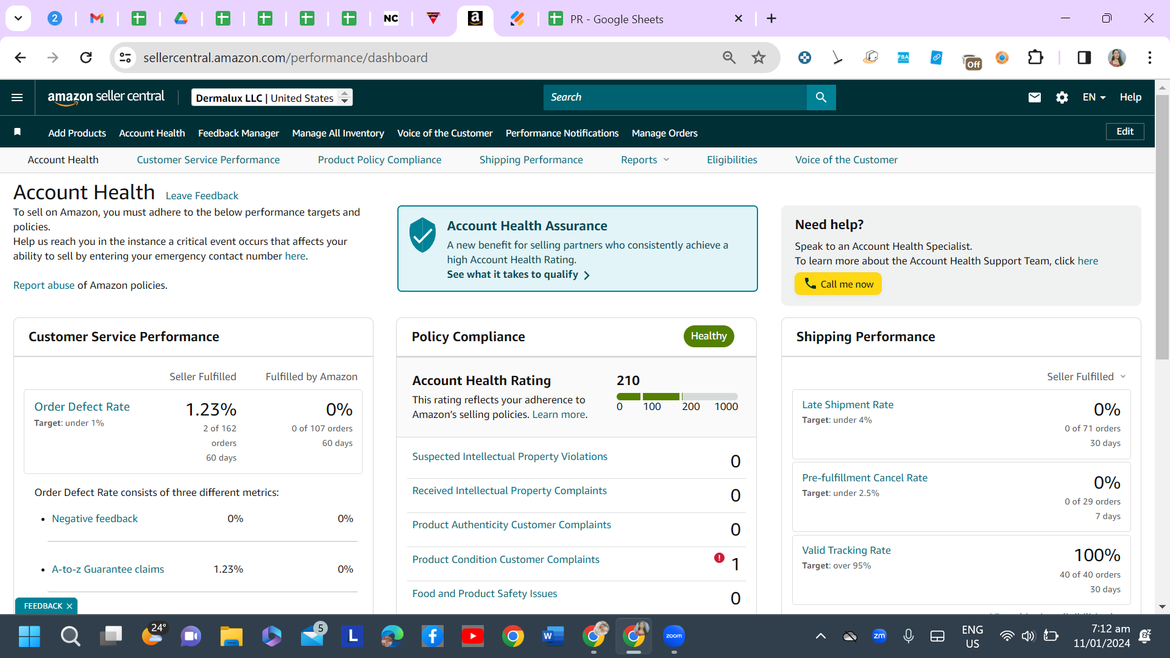Viewport: 1170px width, 658px height.
Task: Click the Healthy status badge
Action: (709, 336)
